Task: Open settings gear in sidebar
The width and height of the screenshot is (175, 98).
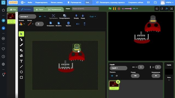Action: point(3,64)
